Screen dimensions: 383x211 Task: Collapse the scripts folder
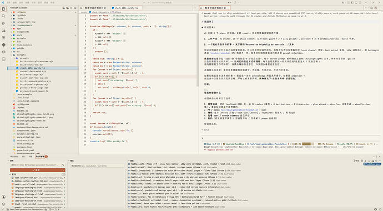pos(11,55)
